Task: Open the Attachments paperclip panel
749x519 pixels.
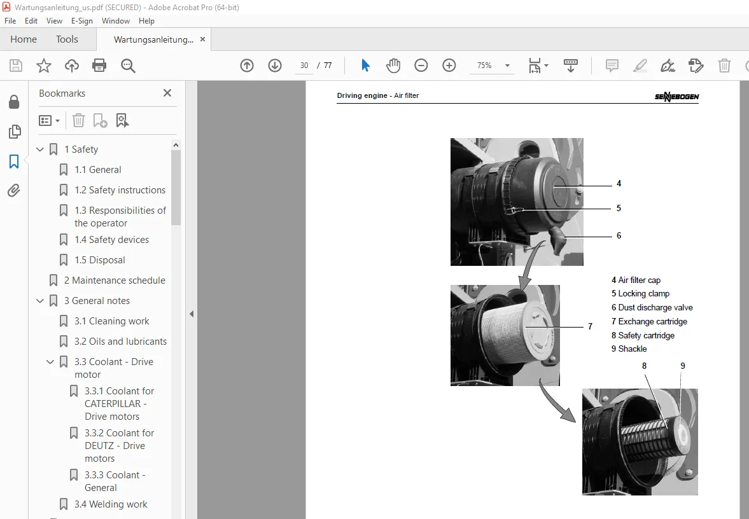Action: tap(15, 191)
